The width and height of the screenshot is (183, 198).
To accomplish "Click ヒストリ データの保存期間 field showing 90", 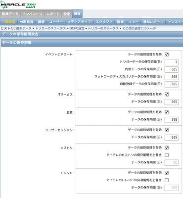I will 172,162.
